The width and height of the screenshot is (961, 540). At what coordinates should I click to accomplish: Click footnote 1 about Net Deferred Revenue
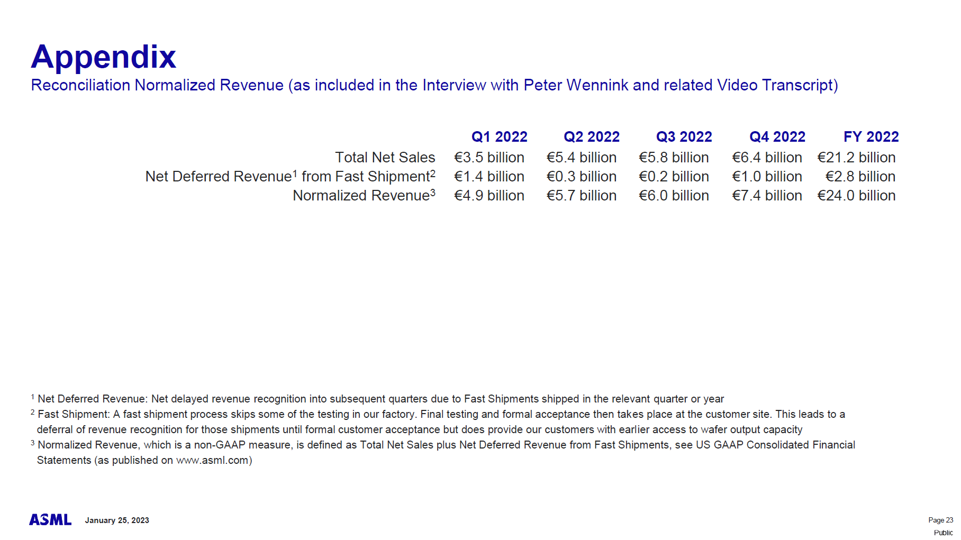(377, 399)
